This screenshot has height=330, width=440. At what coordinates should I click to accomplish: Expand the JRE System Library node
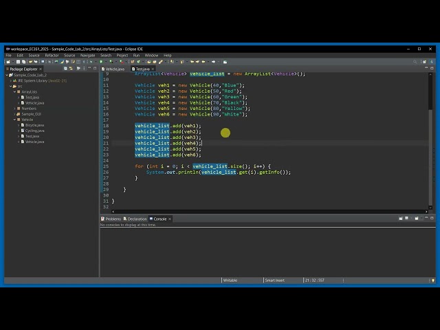point(11,81)
